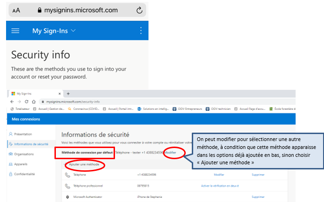Click the Présentation person icon

pyautogui.click(x=11, y=134)
